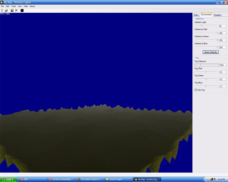Click the Ambience Blue value field

(222, 47)
